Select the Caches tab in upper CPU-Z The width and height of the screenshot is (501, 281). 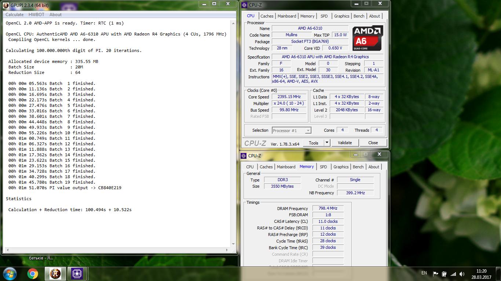[267, 16]
